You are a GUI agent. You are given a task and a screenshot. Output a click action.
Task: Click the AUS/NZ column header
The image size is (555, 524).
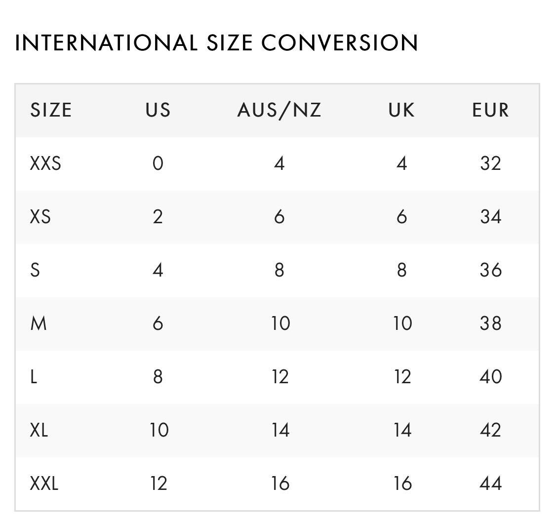click(x=279, y=110)
